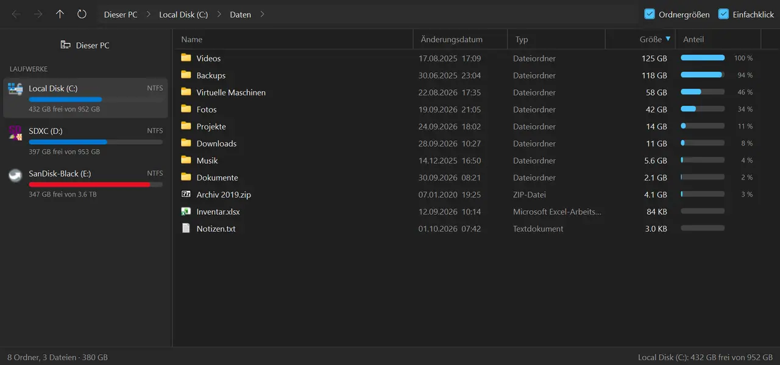Disable the Einfachklick checkbox

723,14
